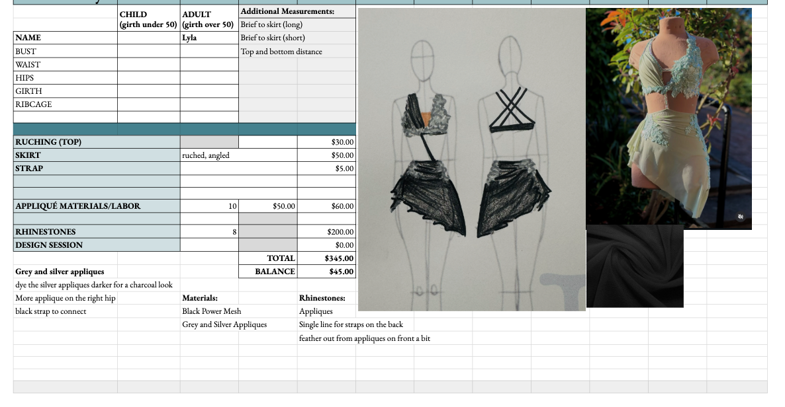Select the $345.00 total amount cell
The width and height of the screenshot is (785, 407).
pyautogui.click(x=326, y=258)
